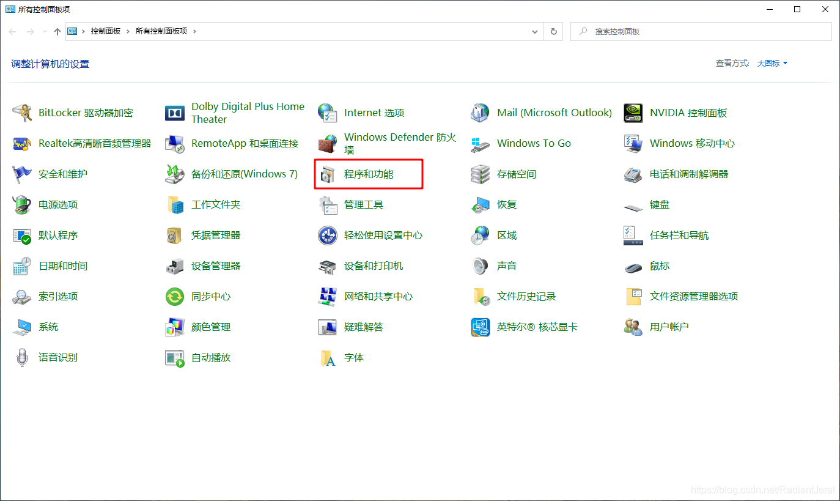Open Windows 移动中心 icon
Image resolution: width=840 pixels, height=501 pixels.
pyautogui.click(x=633, y=143)
